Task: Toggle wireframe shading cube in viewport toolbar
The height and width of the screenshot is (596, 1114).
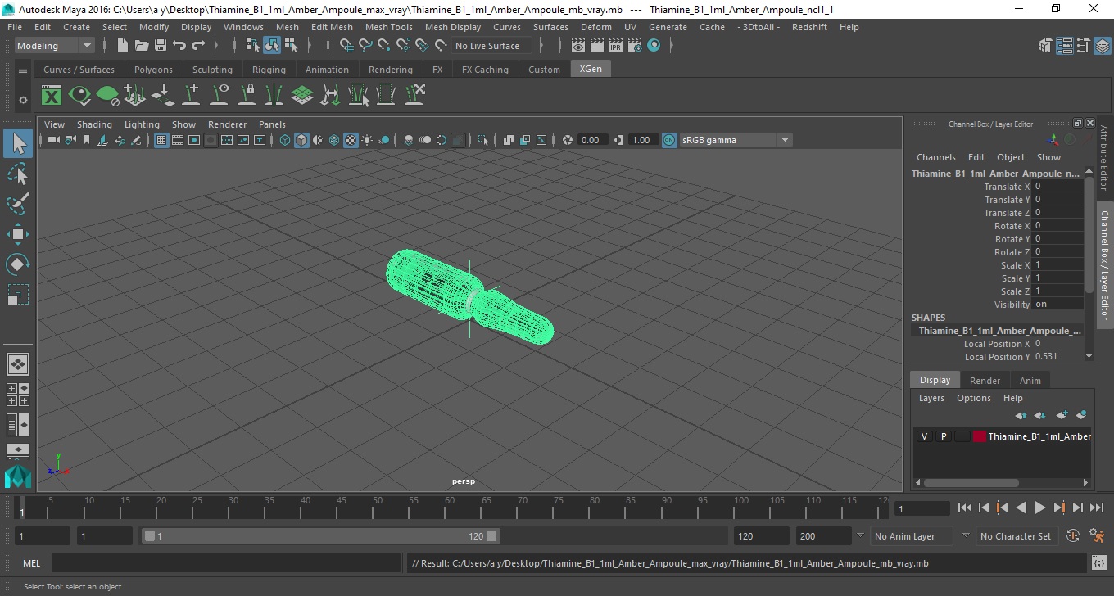Action: pos(285,140)
